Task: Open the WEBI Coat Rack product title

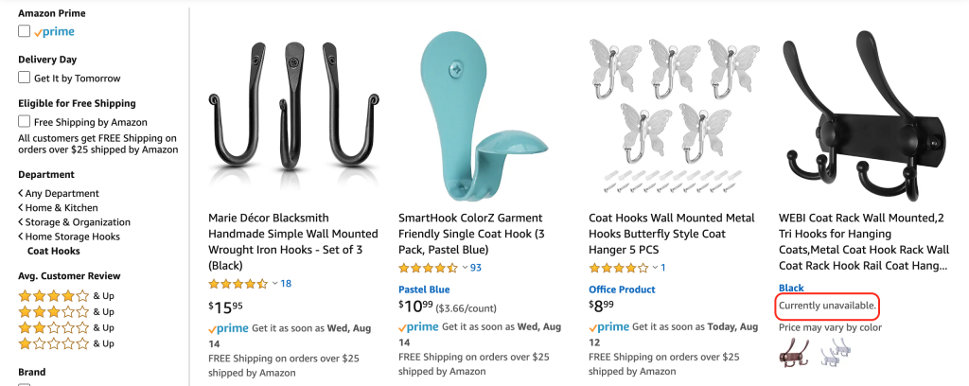Action: pyautogui.click(x=863, y=241)
